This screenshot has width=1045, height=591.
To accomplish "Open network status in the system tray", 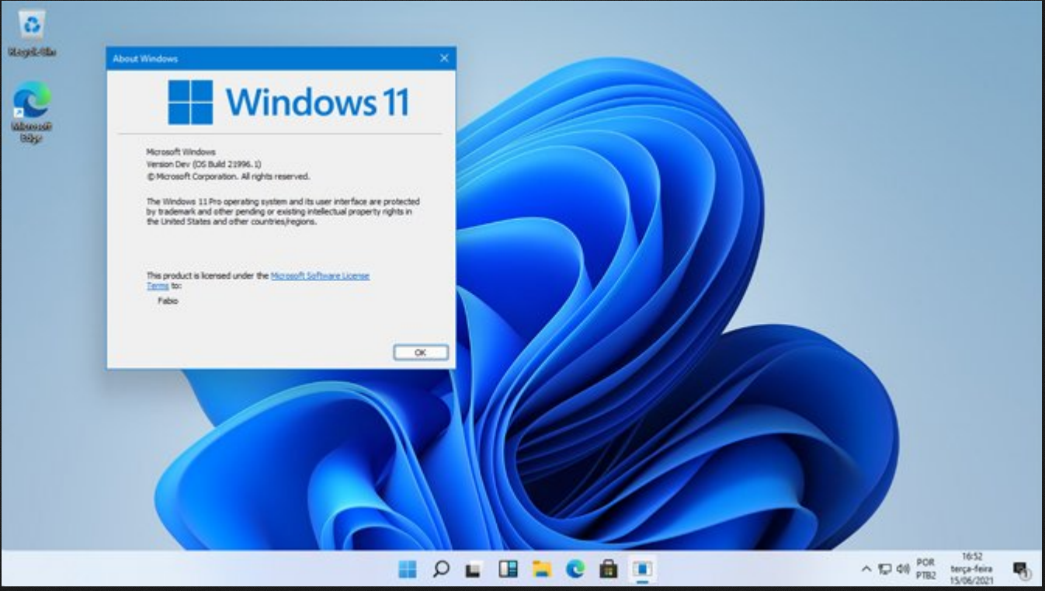I will (x=884, y=570).
